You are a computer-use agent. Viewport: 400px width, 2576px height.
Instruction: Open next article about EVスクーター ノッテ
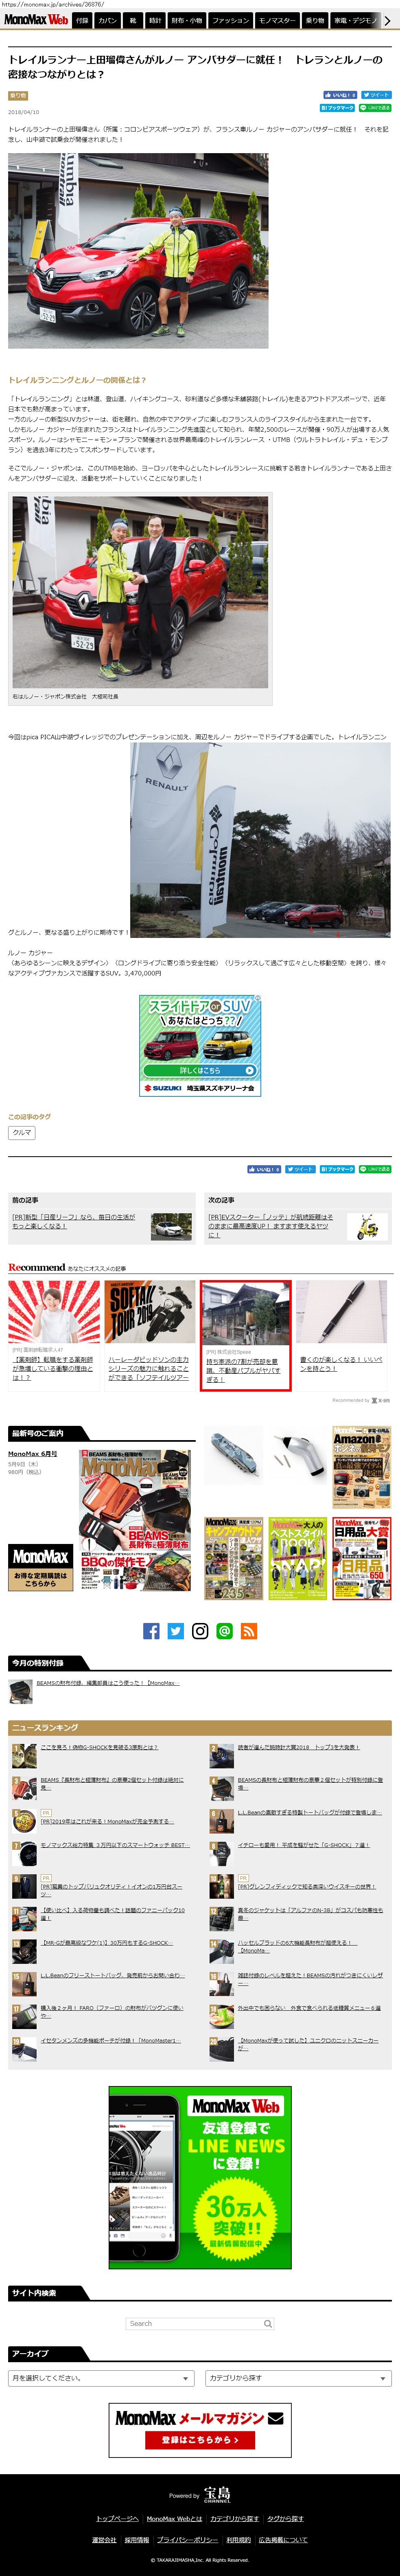[271, 1226]
